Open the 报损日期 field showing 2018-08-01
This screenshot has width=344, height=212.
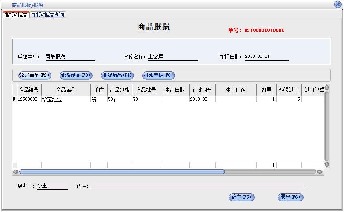point(267,57)
